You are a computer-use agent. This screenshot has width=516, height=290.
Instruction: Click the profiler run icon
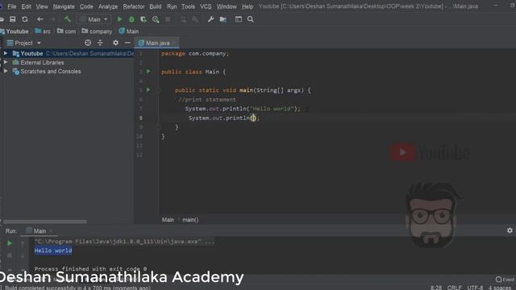click(156, 19)
